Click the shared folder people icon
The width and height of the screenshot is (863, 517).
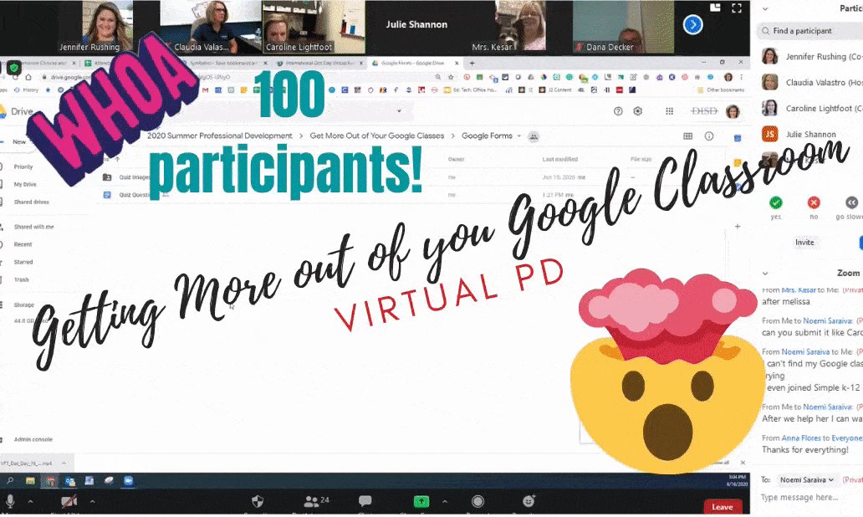pyautogui.click(x=534, y=136)
